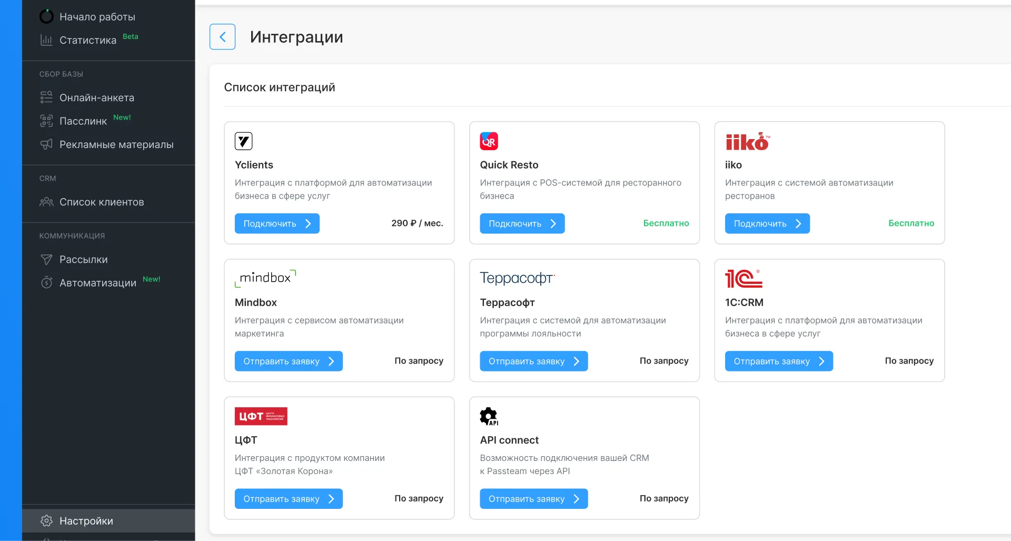This screenshot has height=541, width=1011.
Task: Click the megaphone icon beside Рекламные материалы
Action: coord(46,144)
